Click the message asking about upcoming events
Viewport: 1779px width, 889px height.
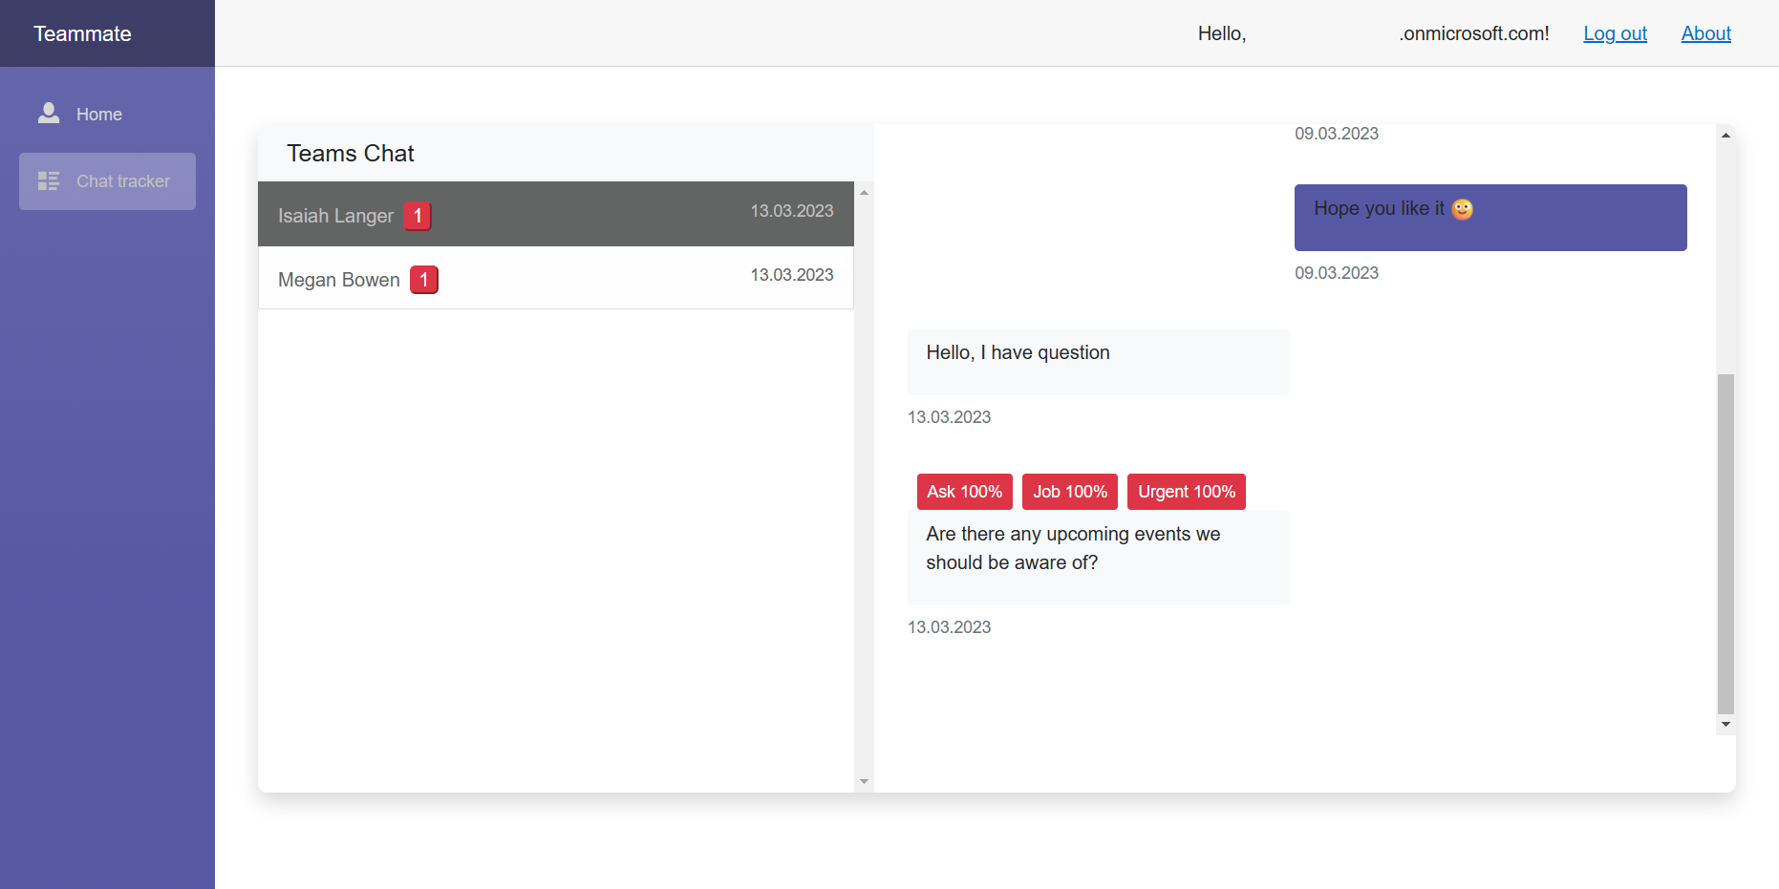coord(1072,548)
